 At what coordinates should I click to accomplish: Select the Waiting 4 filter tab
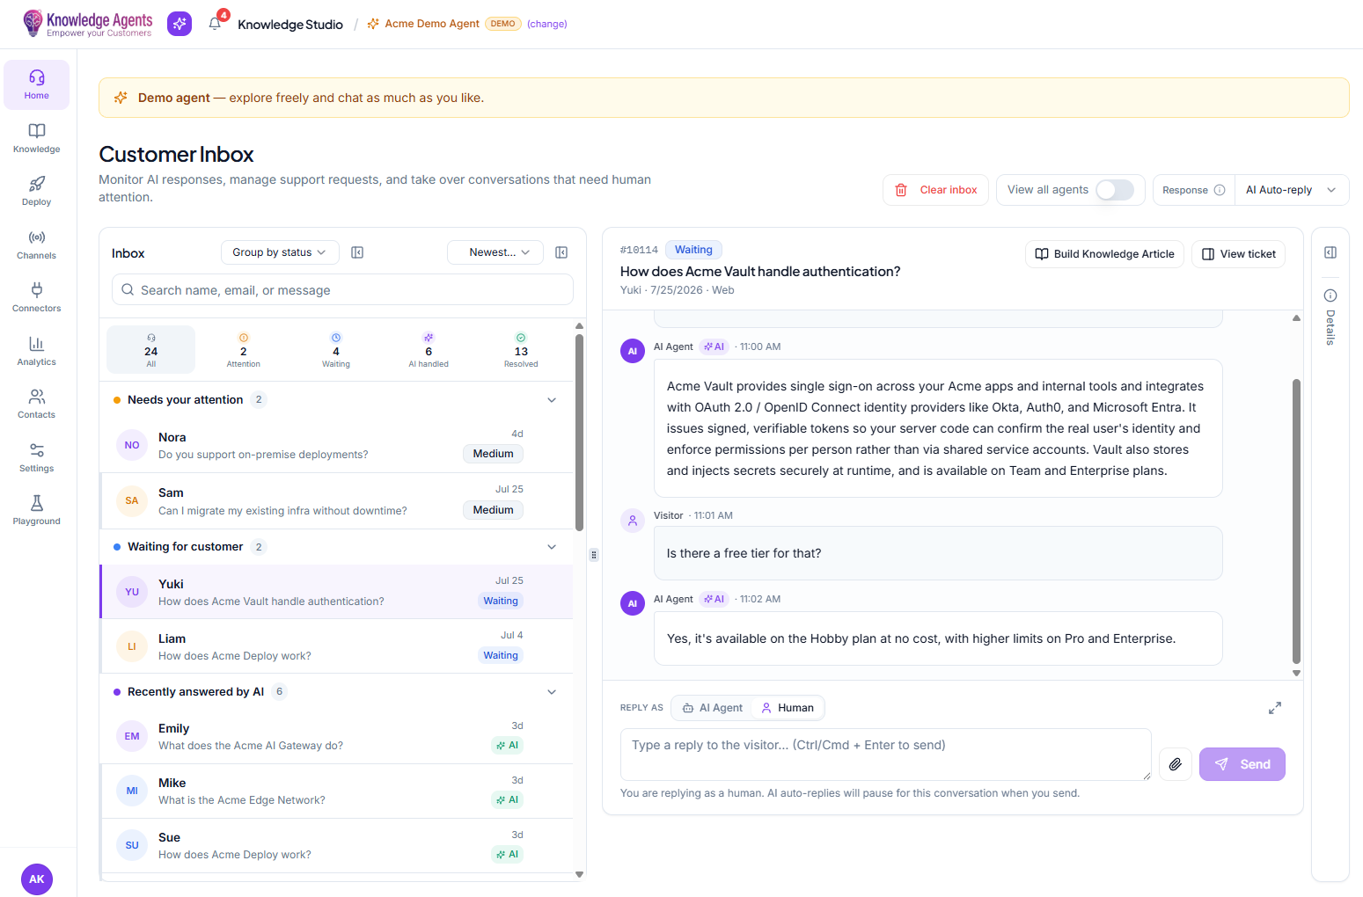pos(336,350)
